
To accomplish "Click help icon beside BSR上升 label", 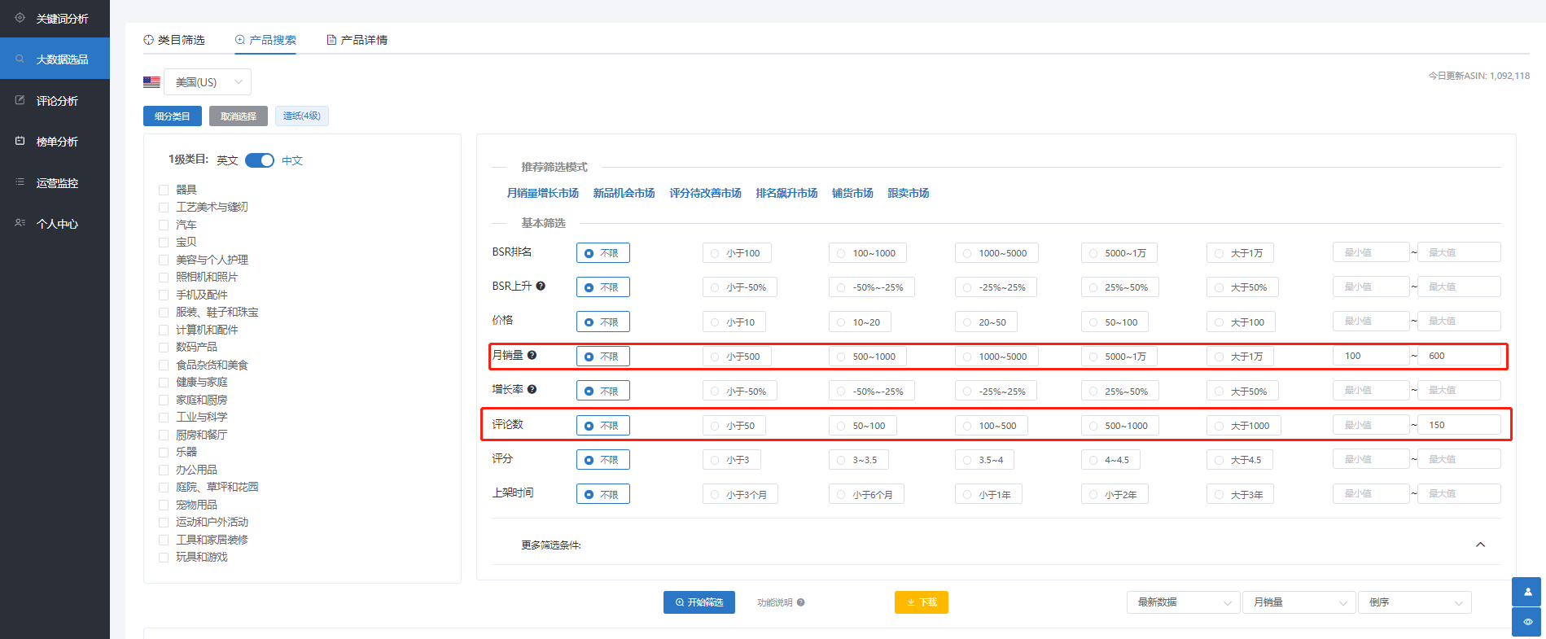I will [x=541, y=286].
